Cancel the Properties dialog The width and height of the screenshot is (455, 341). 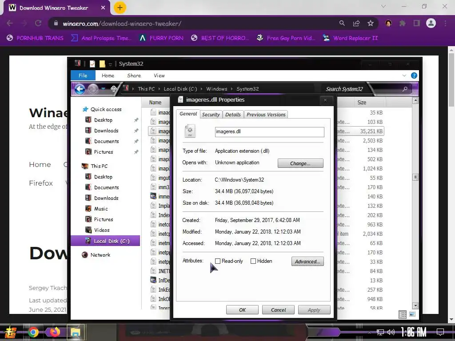(x=278, y=310)
